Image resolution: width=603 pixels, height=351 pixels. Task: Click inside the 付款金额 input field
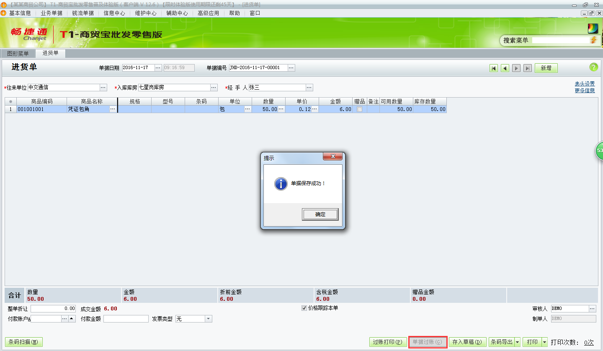(126, 318)
